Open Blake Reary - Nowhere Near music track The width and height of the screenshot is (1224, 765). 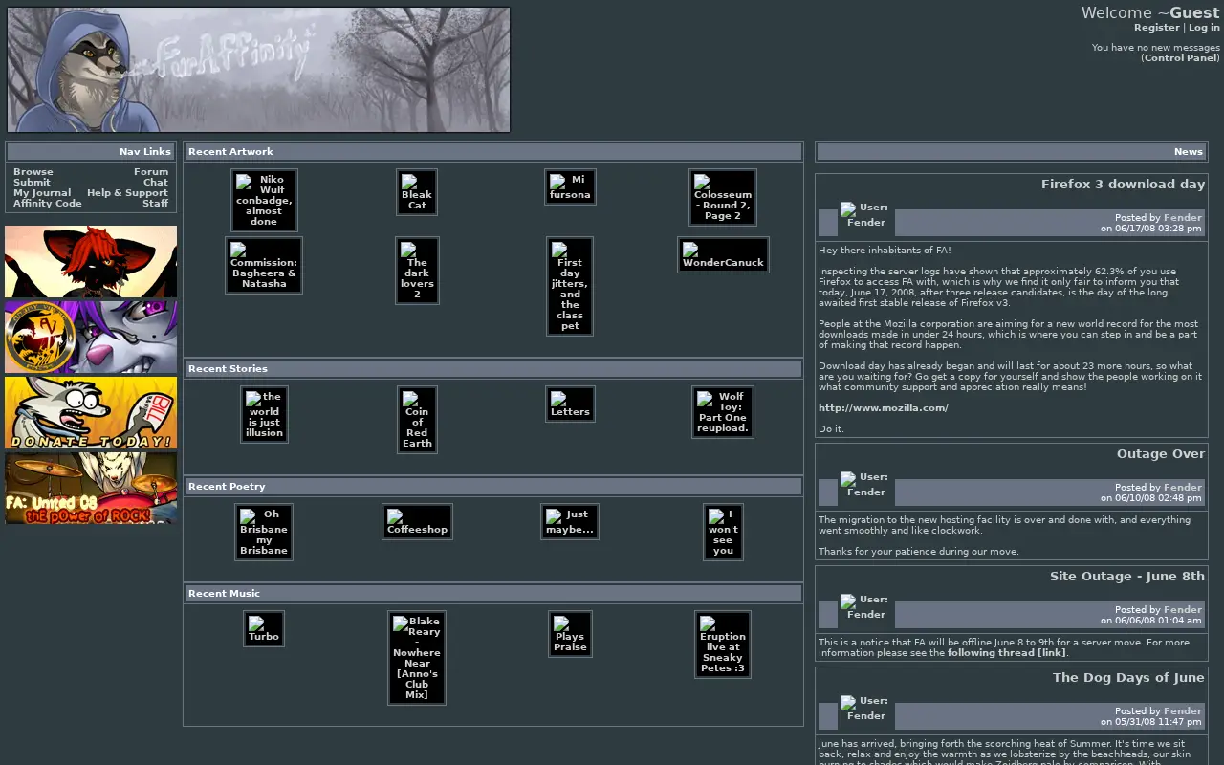point(417,658)
